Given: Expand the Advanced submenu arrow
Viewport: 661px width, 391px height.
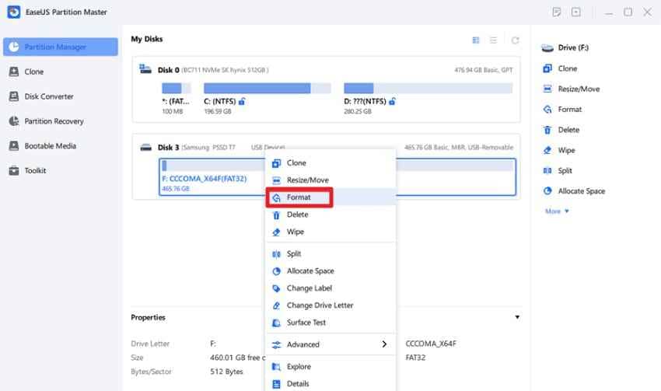Looking at the screenshot, I should [384, 344].
